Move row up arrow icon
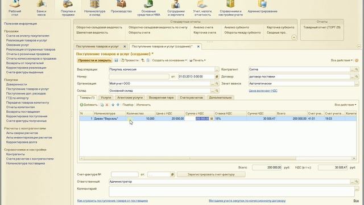The height and width of the screenshot is (205, 364). pyautogui.click(x=113, y=105)
